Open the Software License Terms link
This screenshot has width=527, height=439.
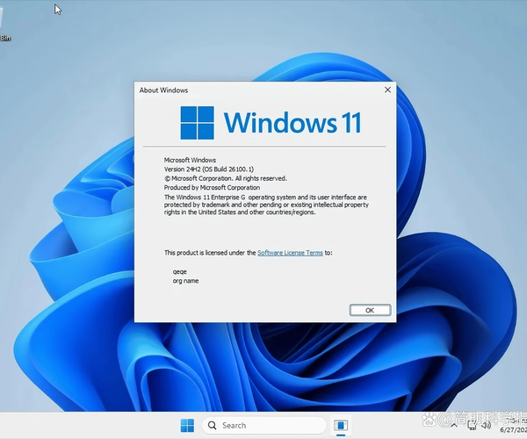(x=290, y=253)
